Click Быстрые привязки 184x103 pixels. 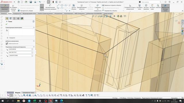click(146, 7)
